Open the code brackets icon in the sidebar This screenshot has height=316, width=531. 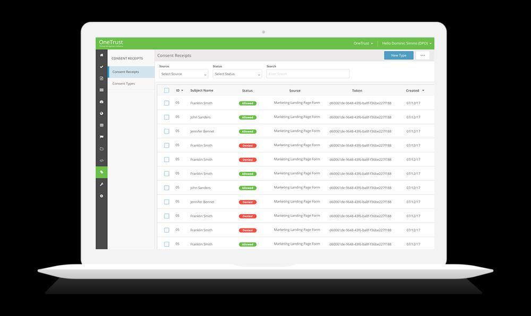coord(101,161)
